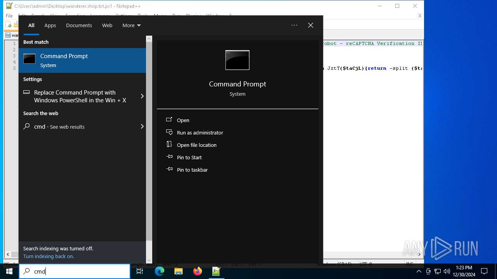Expand arrow next to cmd web results

(x=142, y=126)
